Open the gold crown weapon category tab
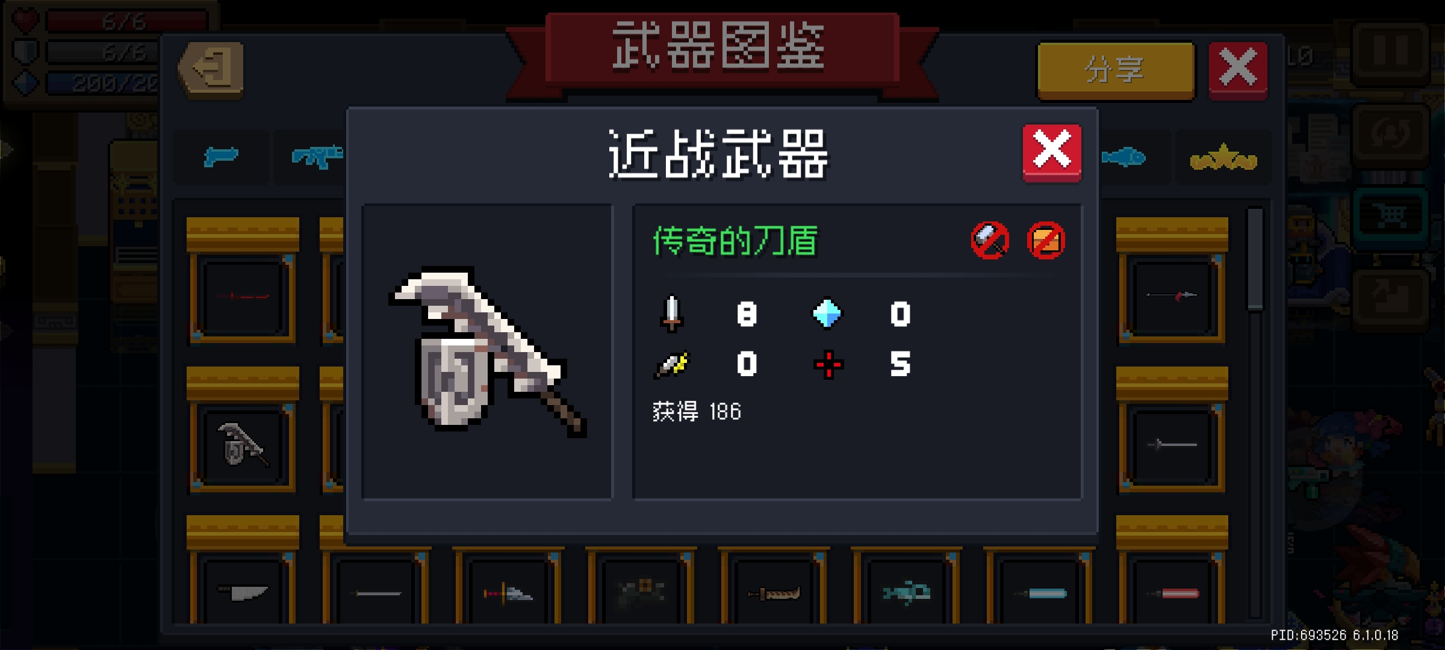The width and height of the screenshot is (1445, 650). tap(1223, 158)
